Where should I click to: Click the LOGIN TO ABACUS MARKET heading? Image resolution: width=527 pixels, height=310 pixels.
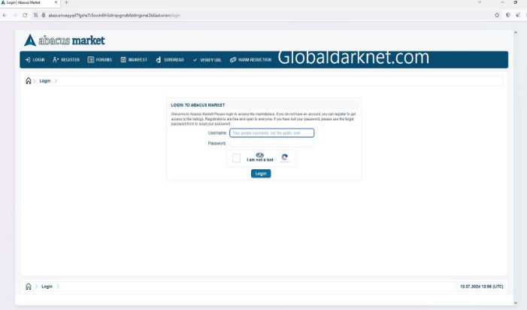[198, 105]
